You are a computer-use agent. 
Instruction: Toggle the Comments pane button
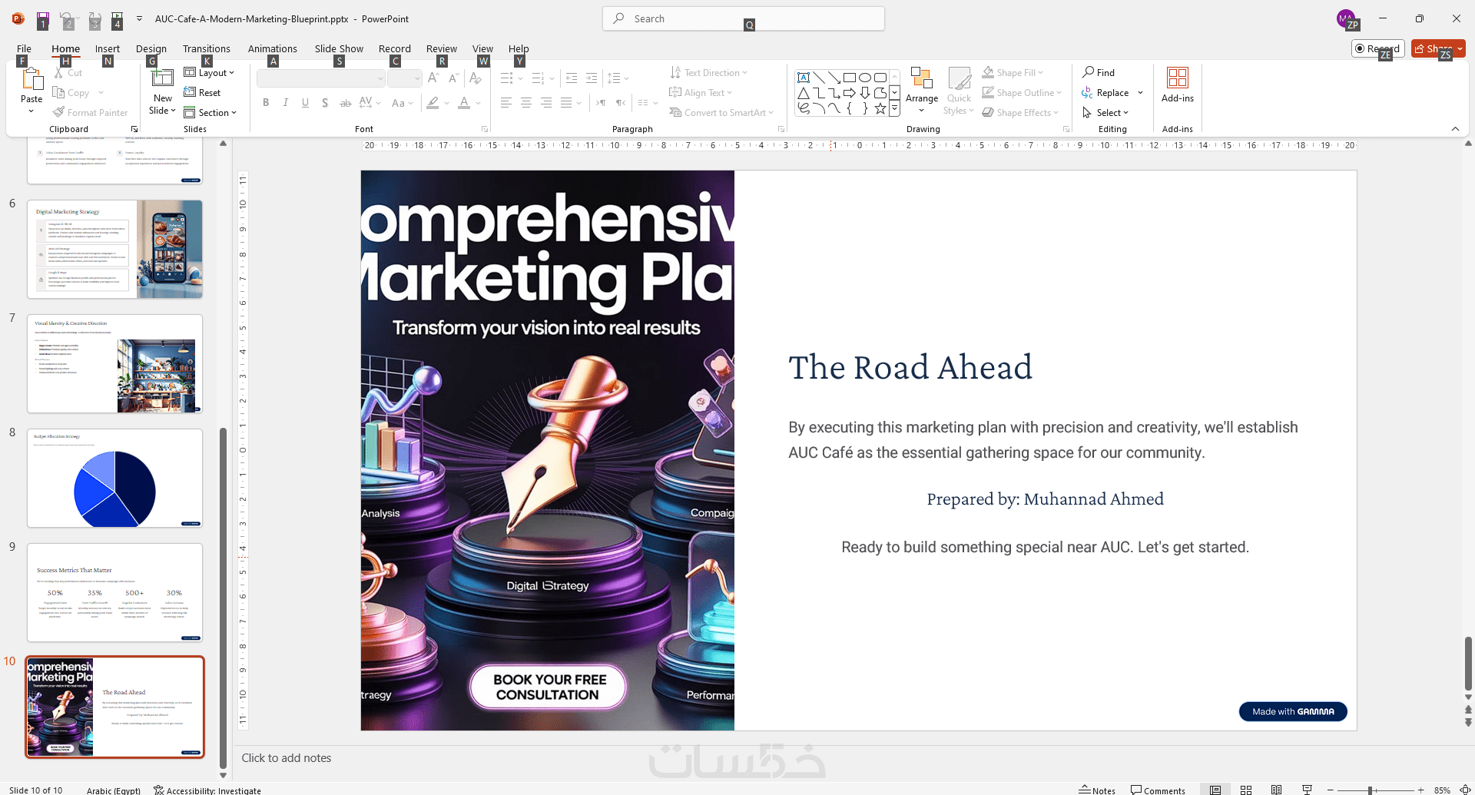pos(1158,790)
